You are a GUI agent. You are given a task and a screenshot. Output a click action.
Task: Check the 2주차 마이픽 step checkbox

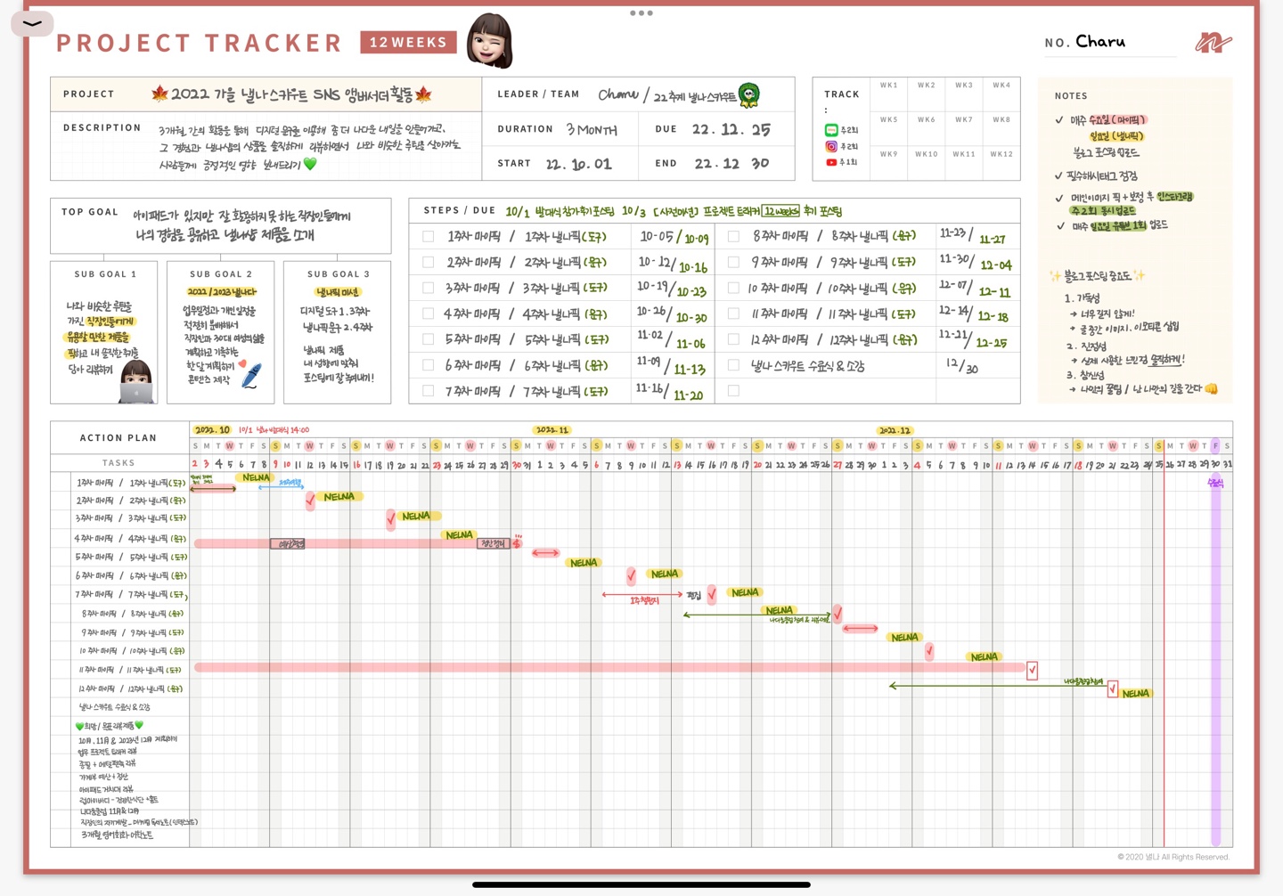(x=429, y=263)
